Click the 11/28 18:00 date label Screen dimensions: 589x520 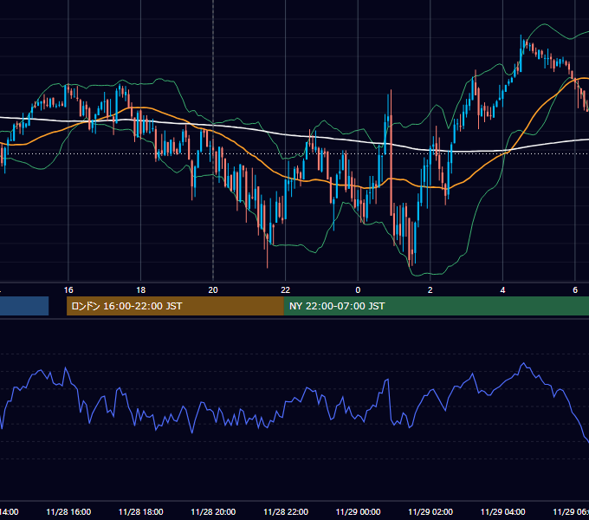pos(141,512)
